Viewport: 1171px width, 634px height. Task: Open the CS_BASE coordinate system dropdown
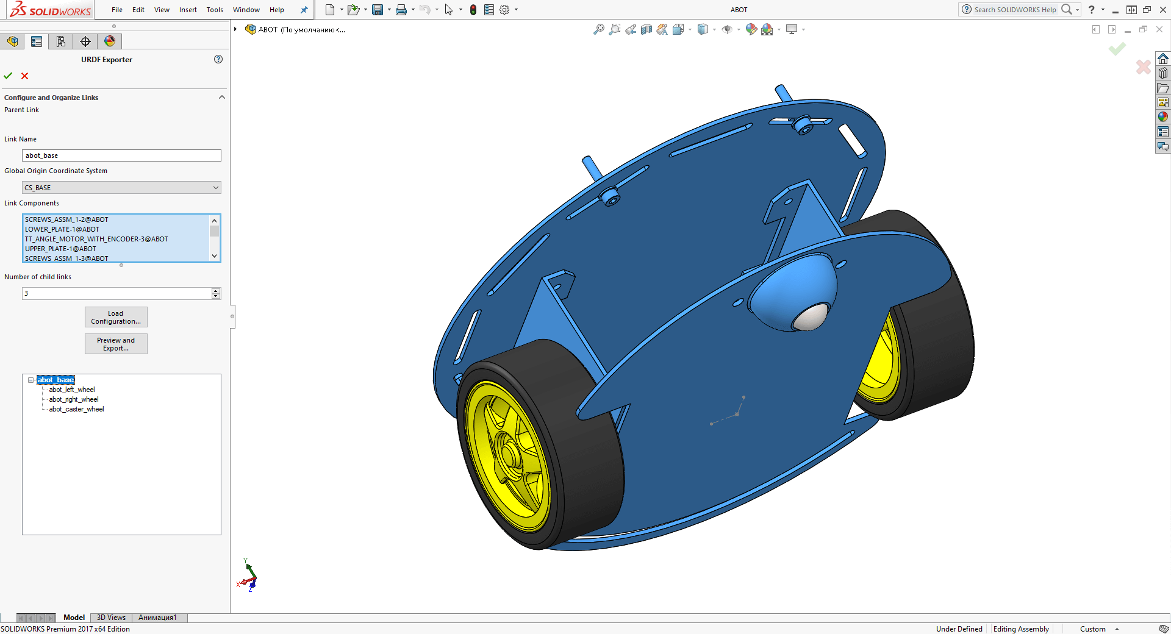pos(121,188)
